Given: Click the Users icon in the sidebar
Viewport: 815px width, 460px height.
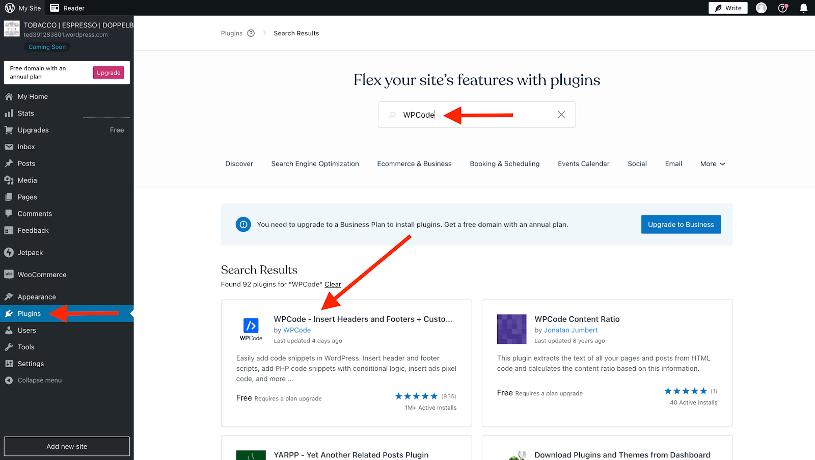Looking at the screenshot, I should pyautogui.click(x=9, y=330).
